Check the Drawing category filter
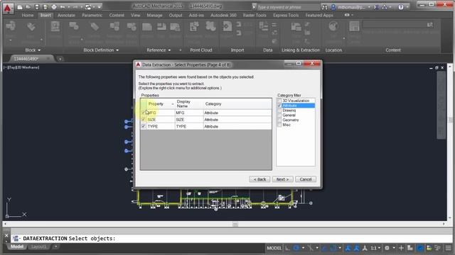This screenshot has height=255, width=455. point(279,110)
